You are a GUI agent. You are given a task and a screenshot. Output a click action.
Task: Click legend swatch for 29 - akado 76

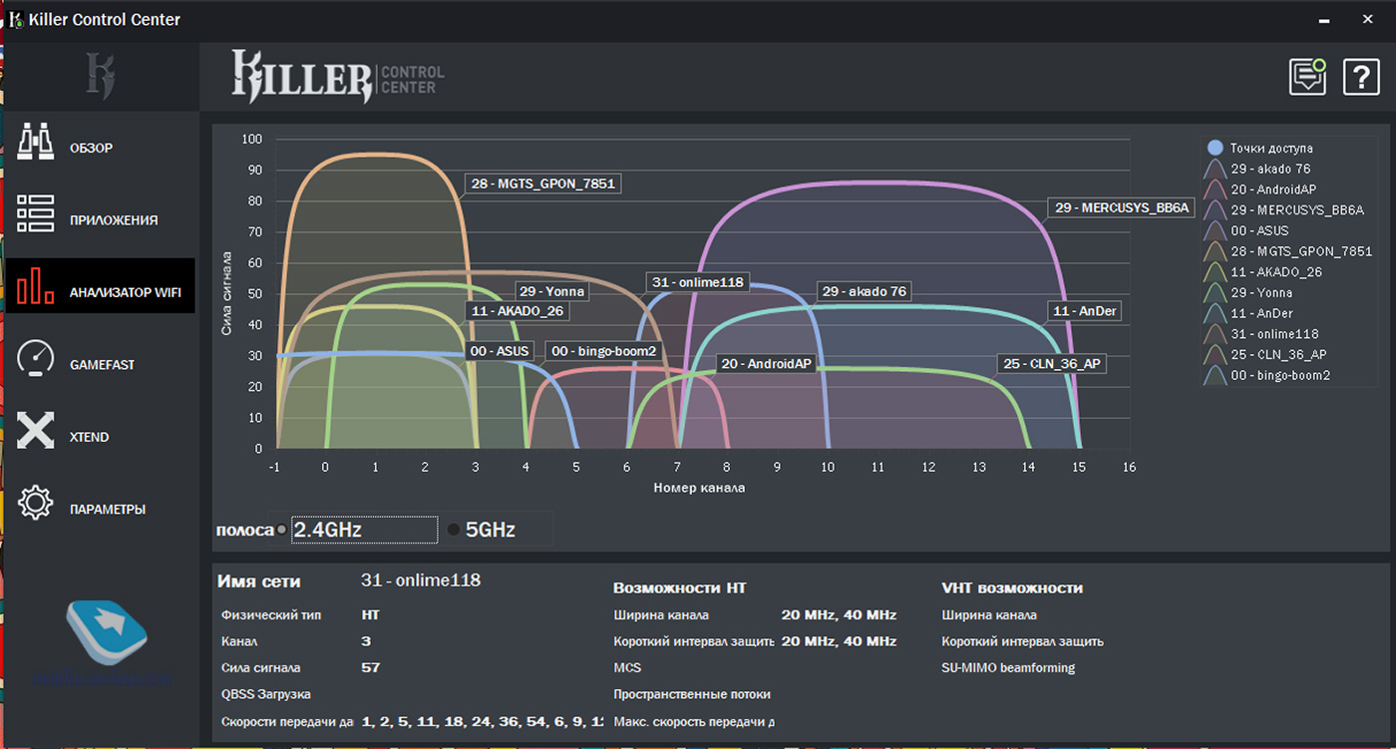(x=1215, y=169)
